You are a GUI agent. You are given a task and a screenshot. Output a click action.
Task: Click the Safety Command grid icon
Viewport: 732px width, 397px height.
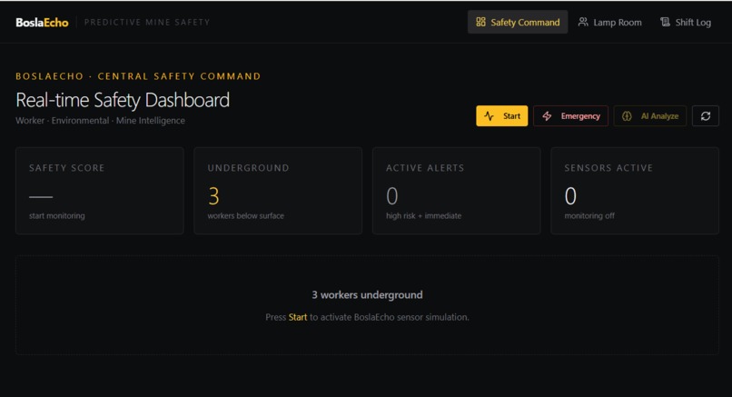coord(480,22)
